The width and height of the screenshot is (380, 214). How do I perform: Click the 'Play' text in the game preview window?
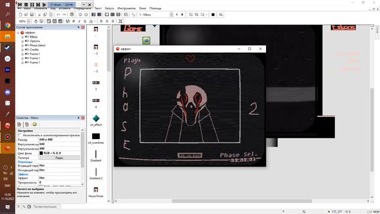click(132, 61)
